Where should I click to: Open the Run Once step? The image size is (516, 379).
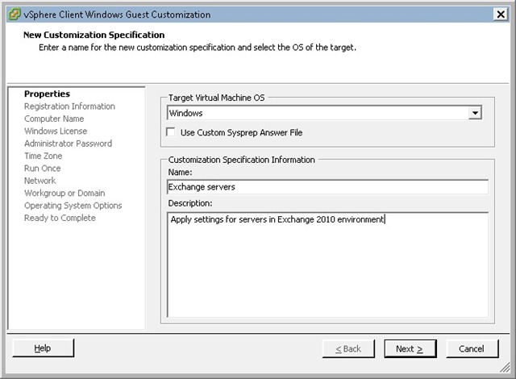click(42, 169)
